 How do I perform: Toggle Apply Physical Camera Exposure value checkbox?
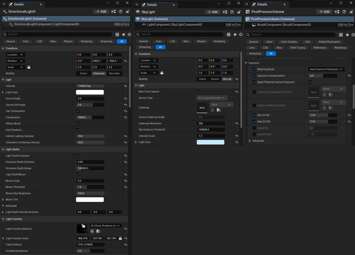[310, 82]
